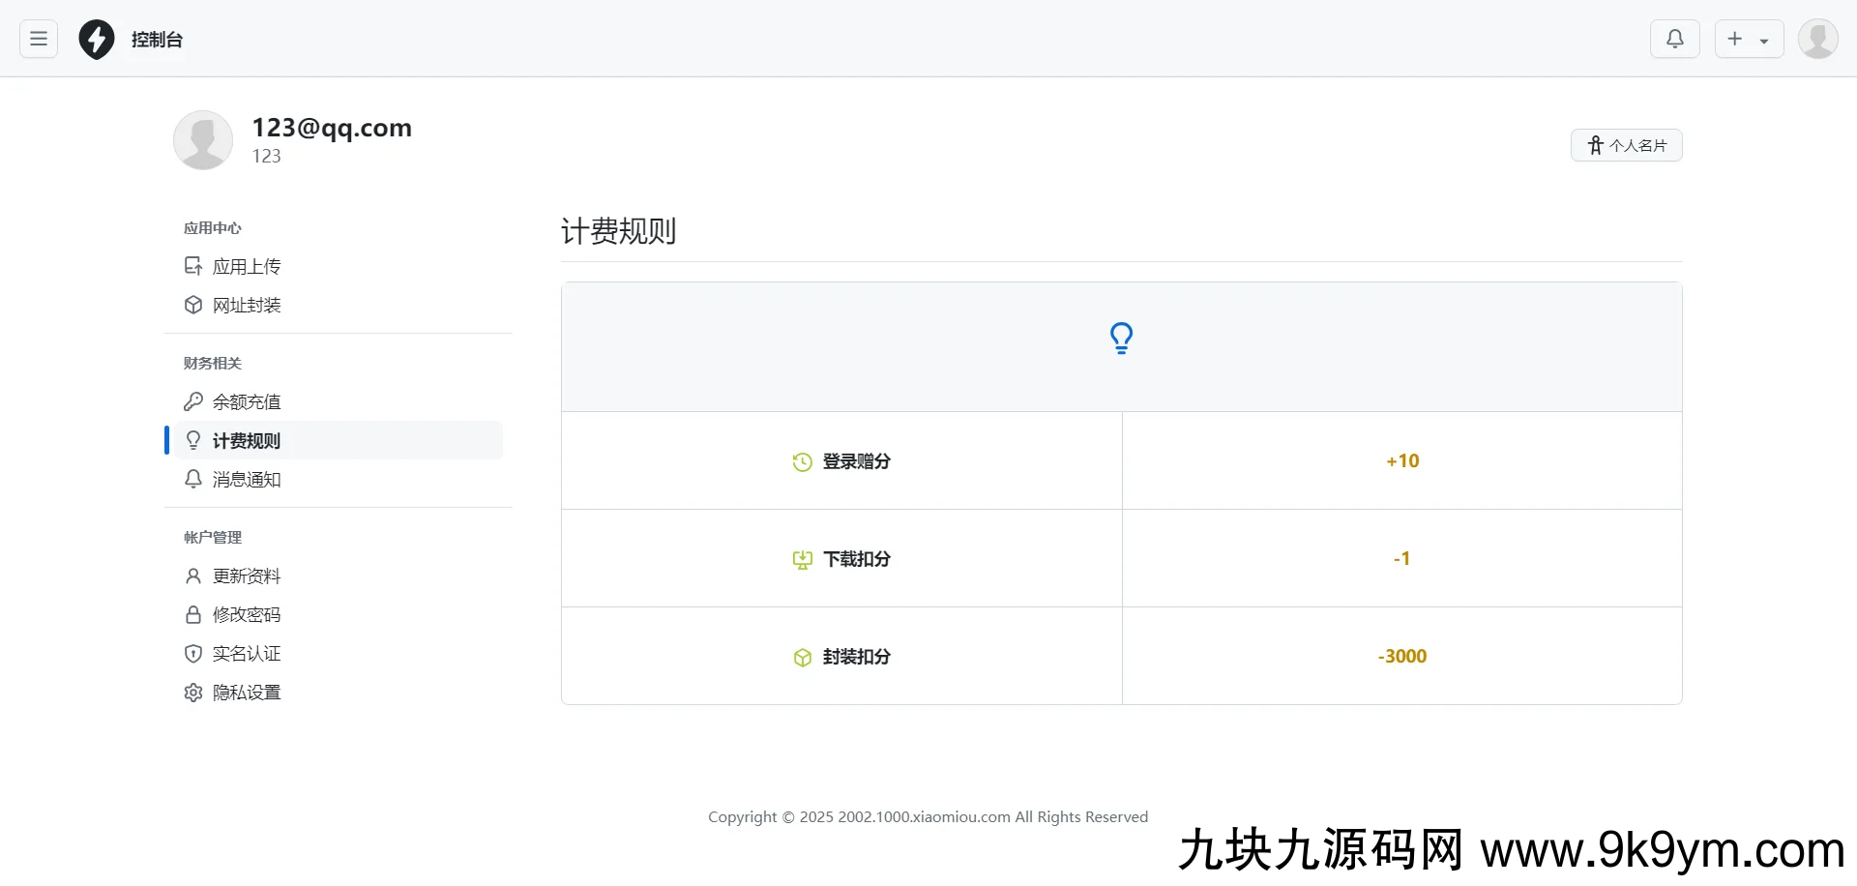This screenshot has height=886, width=1857.
Task: Click the lightning bolt logo
Action: tap(97, 40)
